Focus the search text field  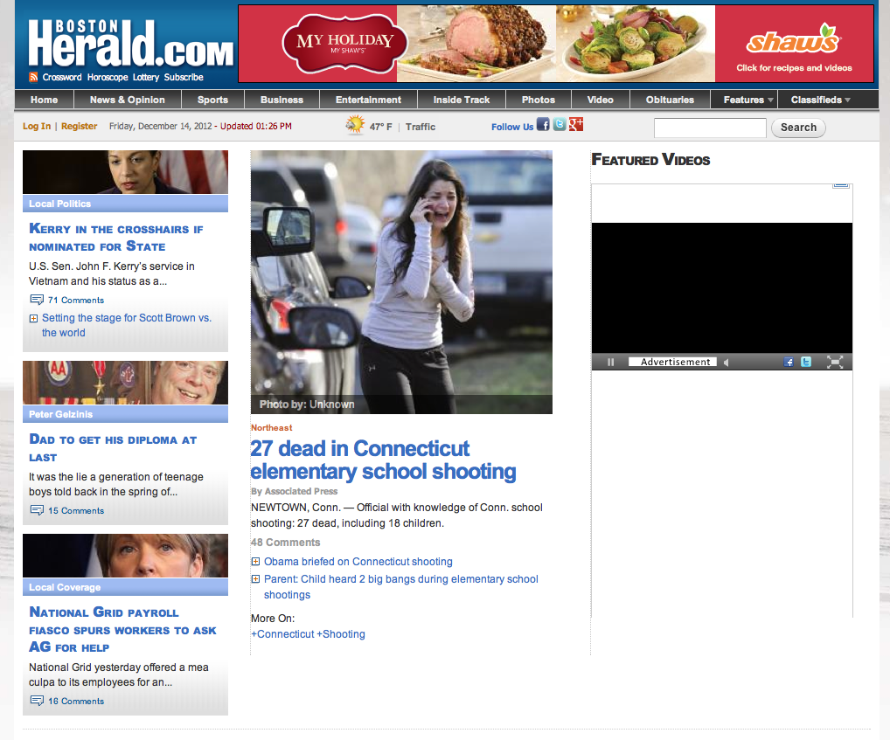[x=709, y=128]
